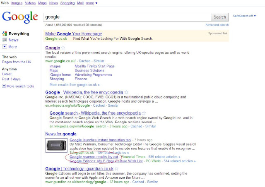The height and width of the screenshot is (187, 265).
Task: Open the more dropdown in top bar
Action: 92,3
